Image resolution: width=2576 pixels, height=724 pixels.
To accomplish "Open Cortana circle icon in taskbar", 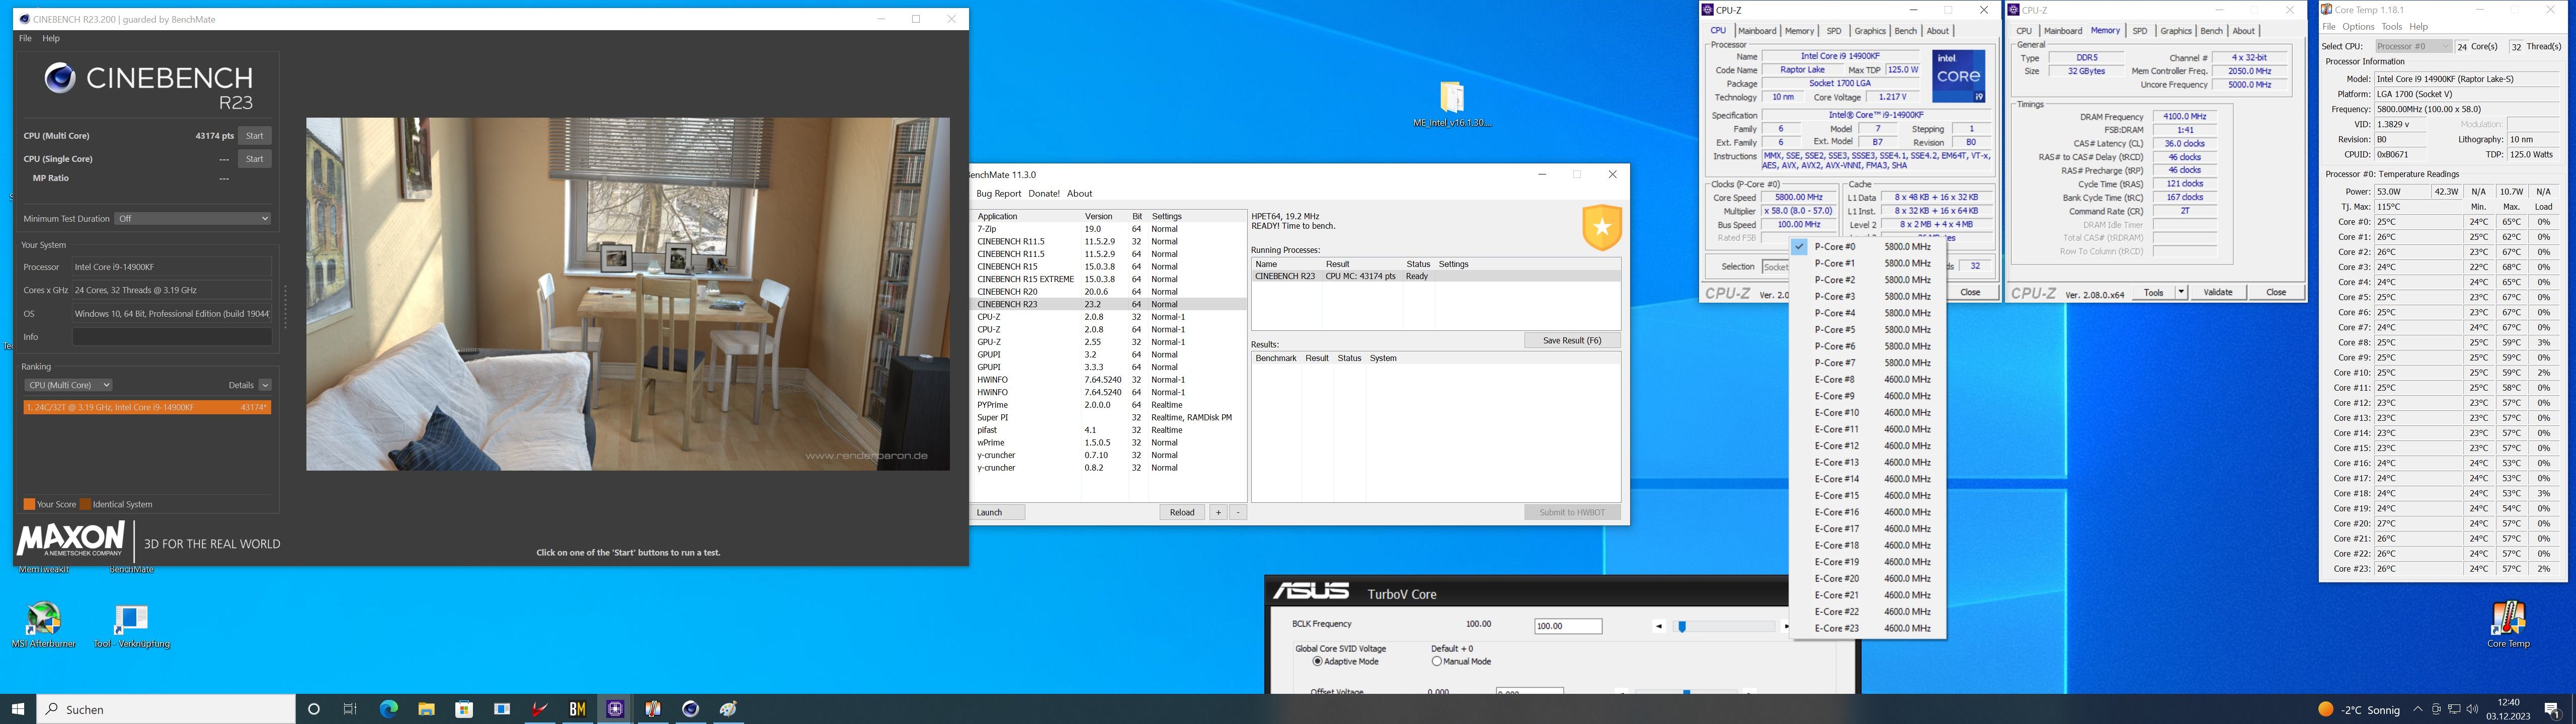I will pyautogui.click(x=314, y=709).
